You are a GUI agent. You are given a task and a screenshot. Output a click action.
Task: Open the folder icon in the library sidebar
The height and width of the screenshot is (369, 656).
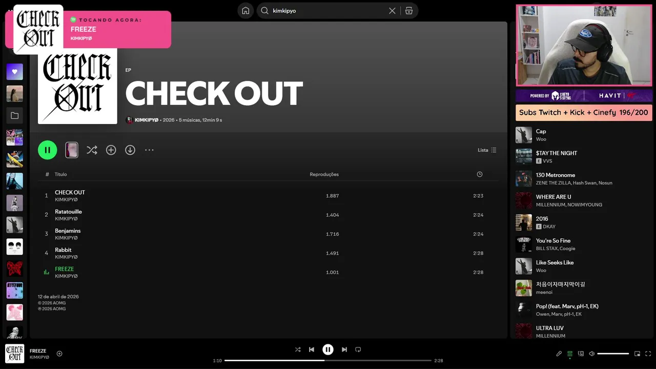[14, 116]
